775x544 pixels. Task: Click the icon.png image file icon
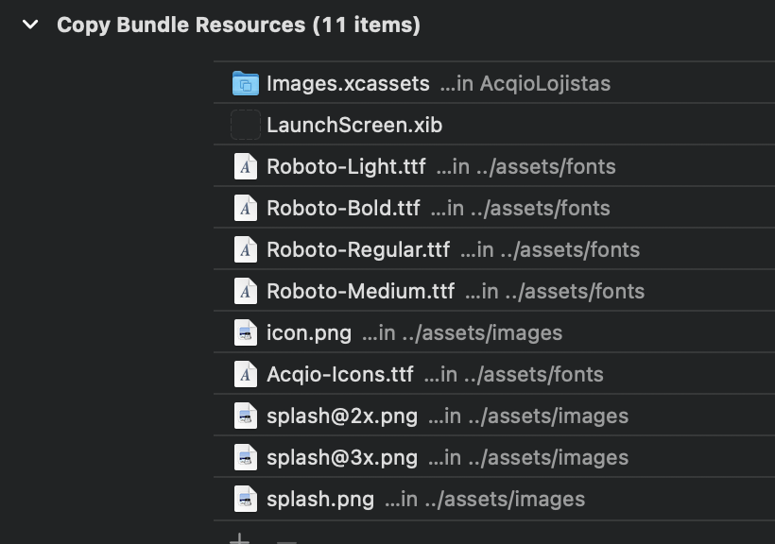click(x=246, y=332)
